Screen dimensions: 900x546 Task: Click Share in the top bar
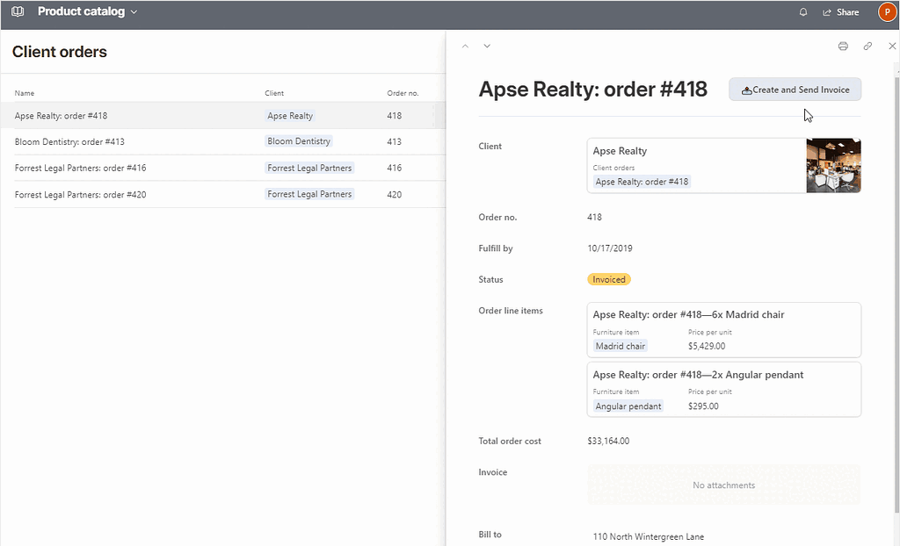(841, 12)
